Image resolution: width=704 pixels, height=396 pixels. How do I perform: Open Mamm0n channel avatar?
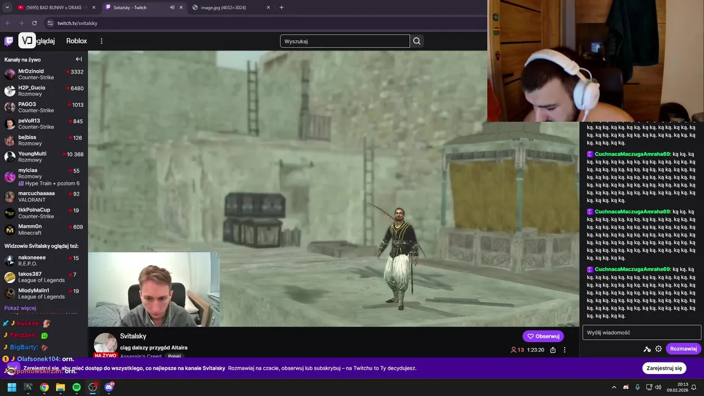coord(10,229)
